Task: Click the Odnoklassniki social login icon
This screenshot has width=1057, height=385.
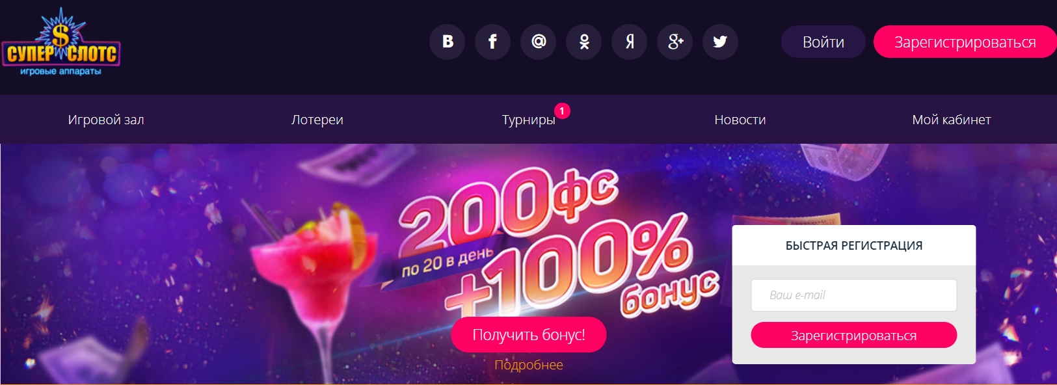Action: (x=584, y=42)
